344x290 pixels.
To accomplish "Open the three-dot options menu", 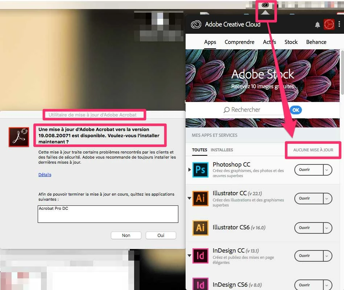I will click(x=339, y=24).
